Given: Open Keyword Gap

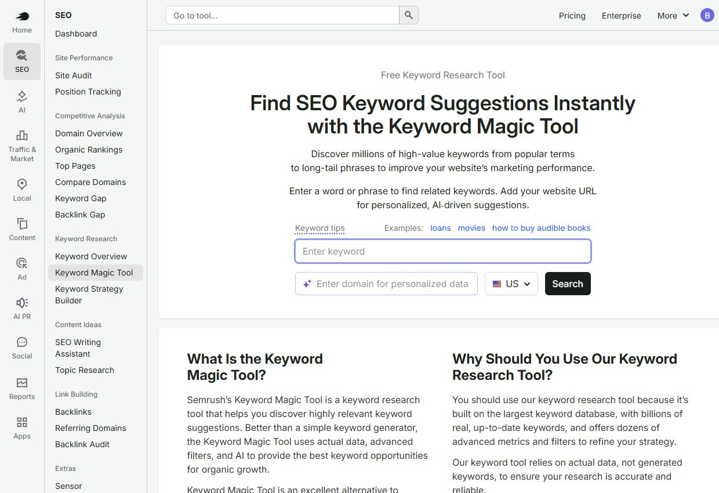Looking at the screenshot, I should click(81, 198).
